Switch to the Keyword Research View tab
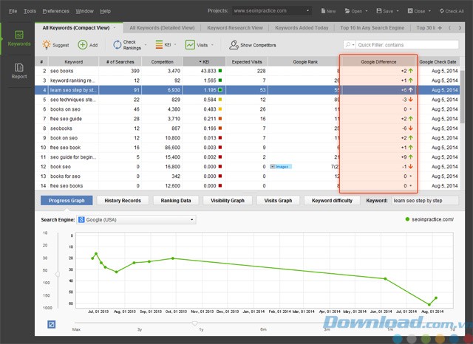Viewport: 473px width, 344px height. point(234,28)
